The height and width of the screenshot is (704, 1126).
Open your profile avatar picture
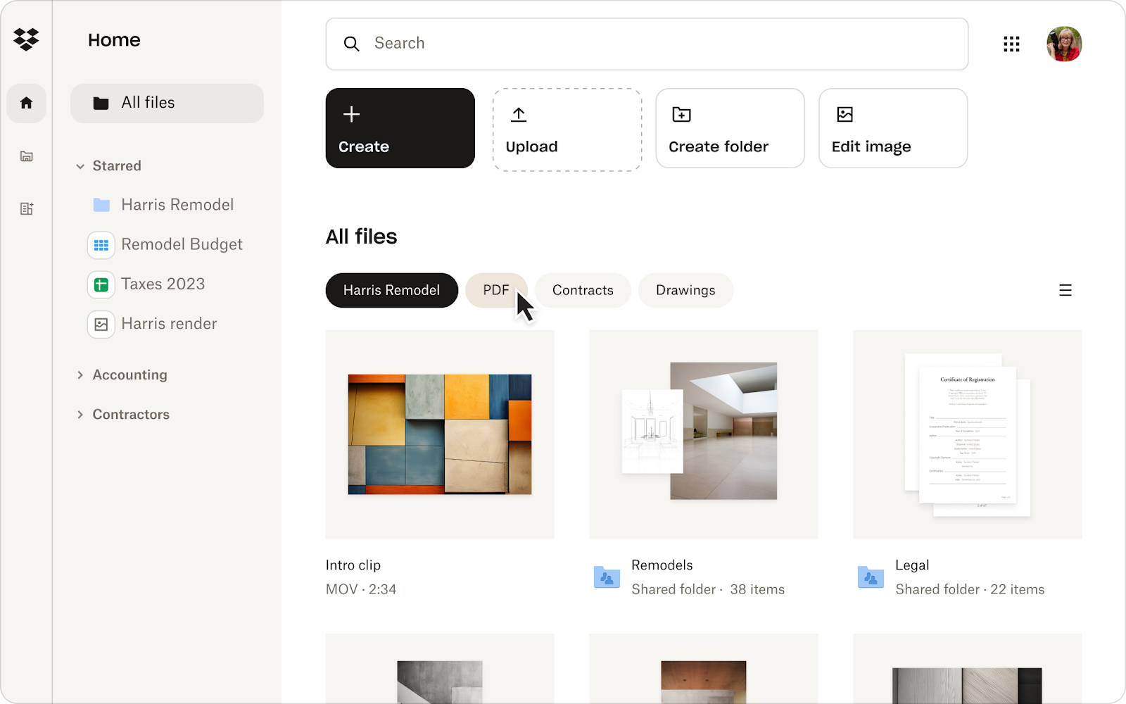point(1064,44)
